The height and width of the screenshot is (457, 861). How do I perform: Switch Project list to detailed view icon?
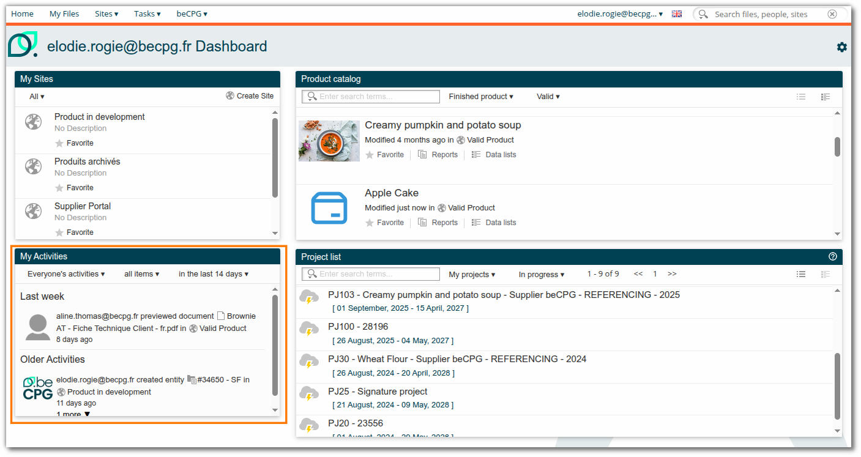[826, 274]
